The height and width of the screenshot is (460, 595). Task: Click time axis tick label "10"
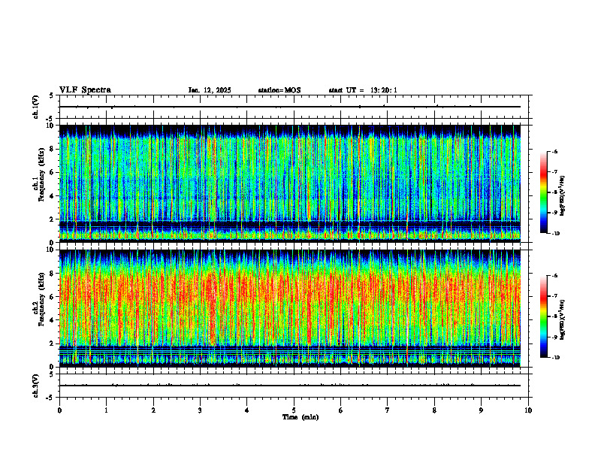click(x=528, y=410)
